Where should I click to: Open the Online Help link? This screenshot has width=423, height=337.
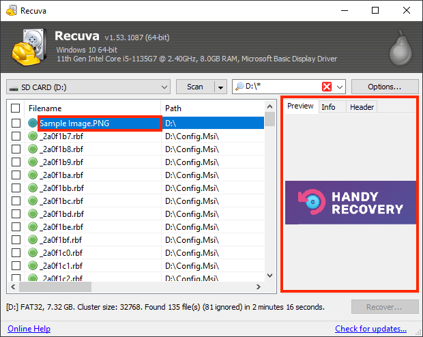point(29,329)
